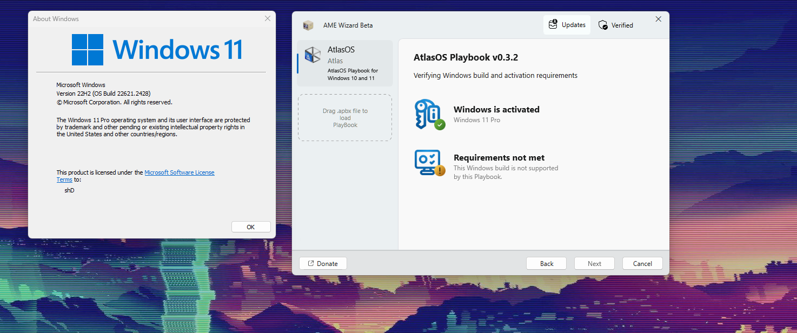Click the Microsoft Corporation copyright line

click(x=115, y=102)
